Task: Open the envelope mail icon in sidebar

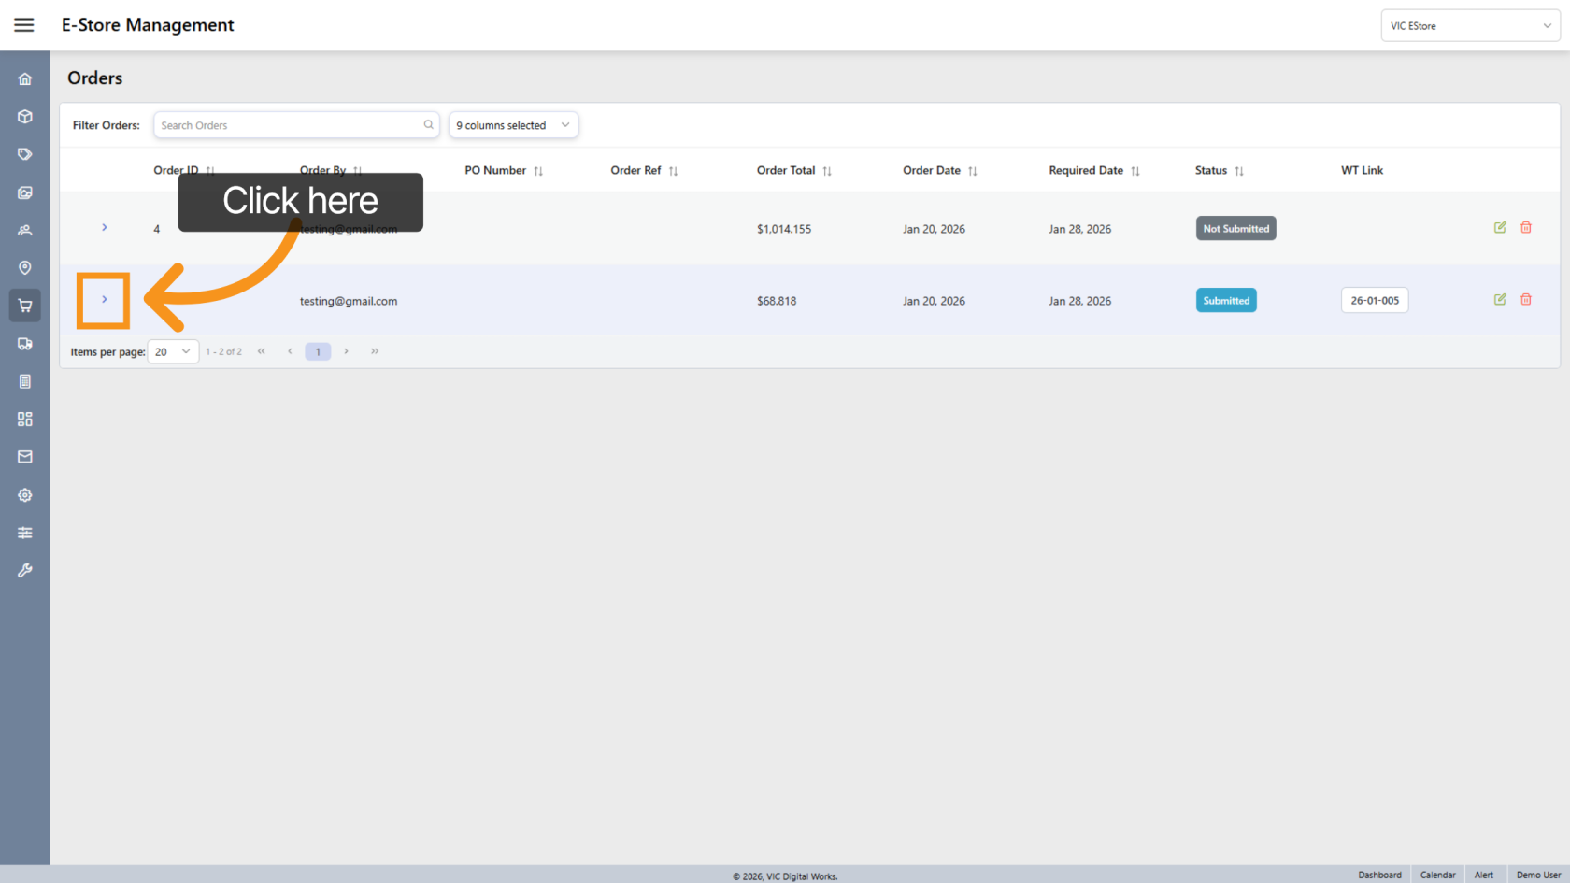Action: click(x=25, y=457)
